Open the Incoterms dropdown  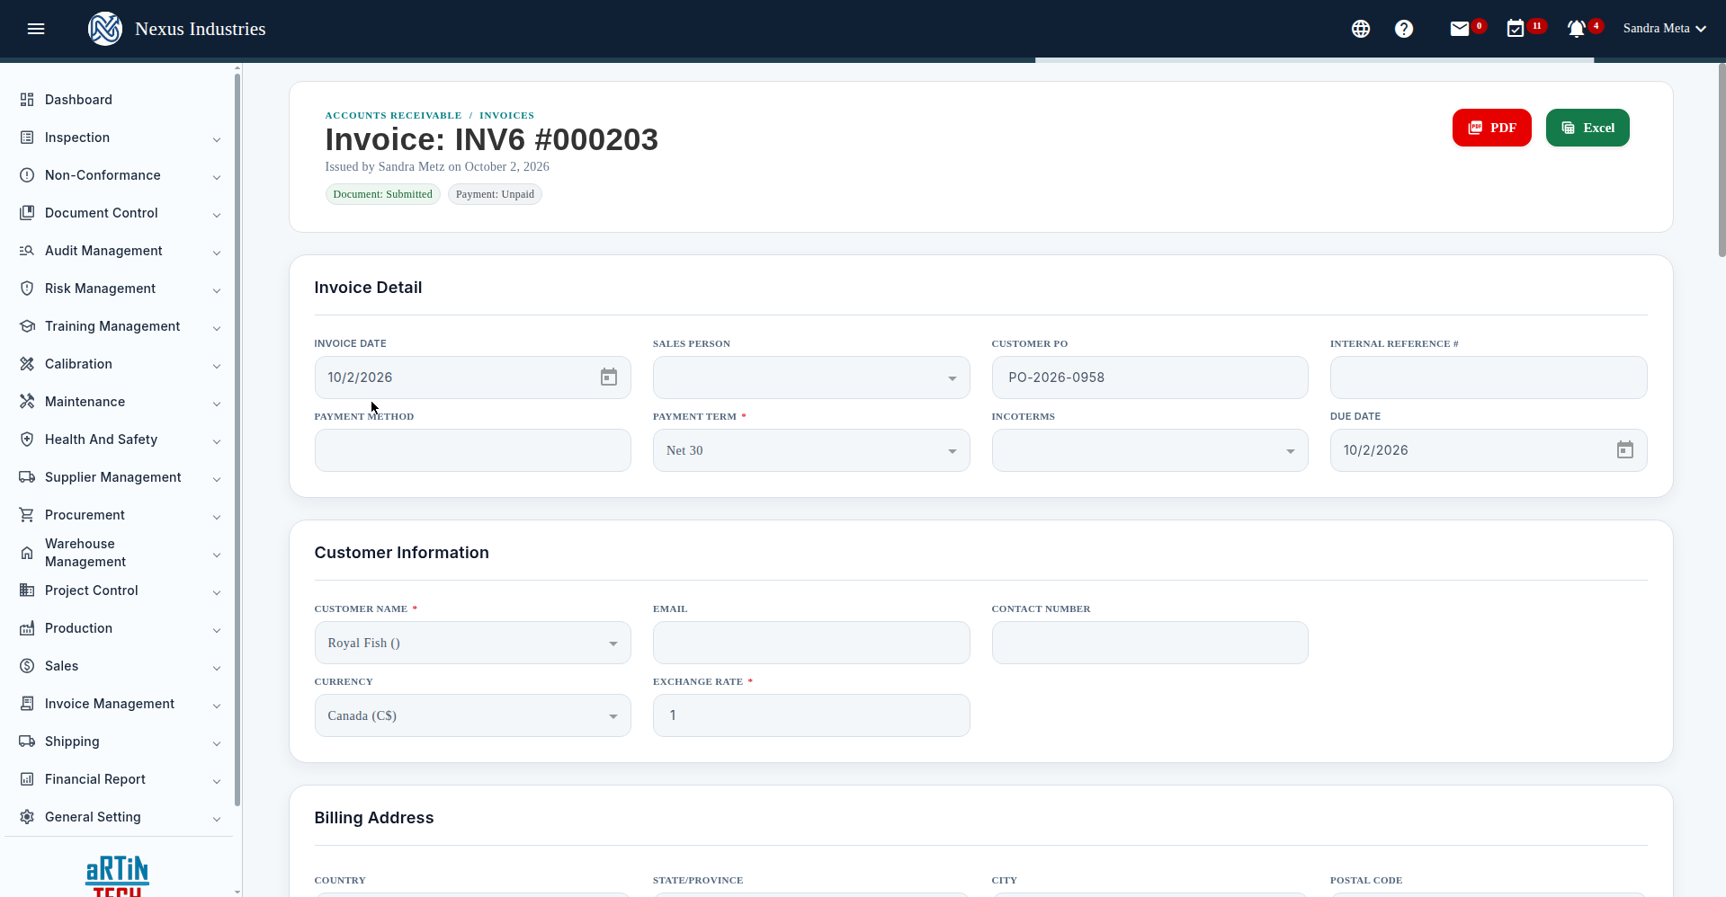click(x=1149, y=450)
